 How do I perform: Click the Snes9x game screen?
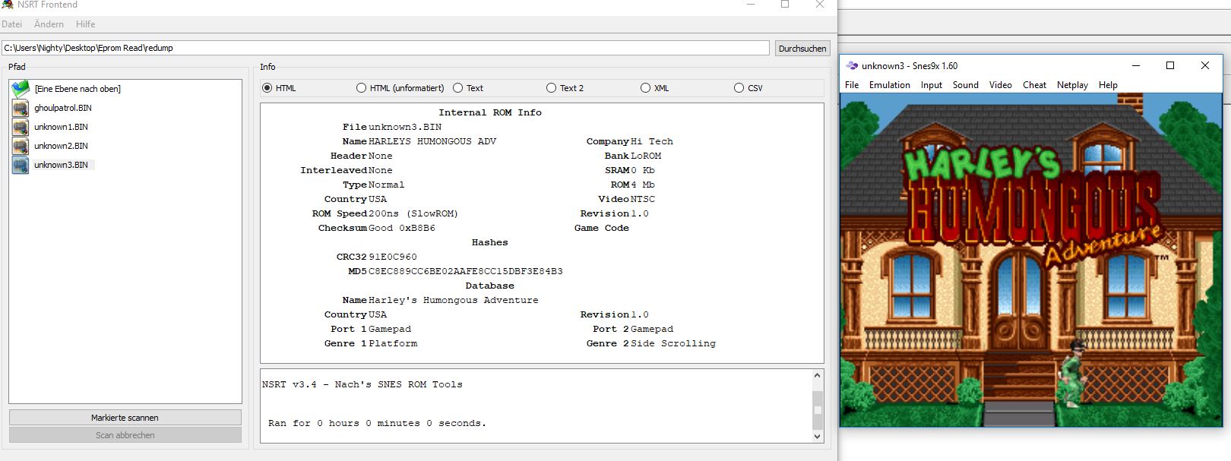click(x=1031, y=260)
